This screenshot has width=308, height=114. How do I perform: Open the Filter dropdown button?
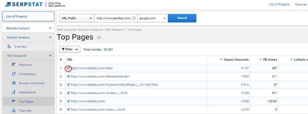pos(69,49)
